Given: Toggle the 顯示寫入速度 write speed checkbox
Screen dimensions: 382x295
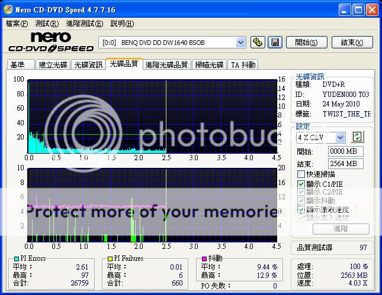Looking at the screenshot, I should (301, 218).
